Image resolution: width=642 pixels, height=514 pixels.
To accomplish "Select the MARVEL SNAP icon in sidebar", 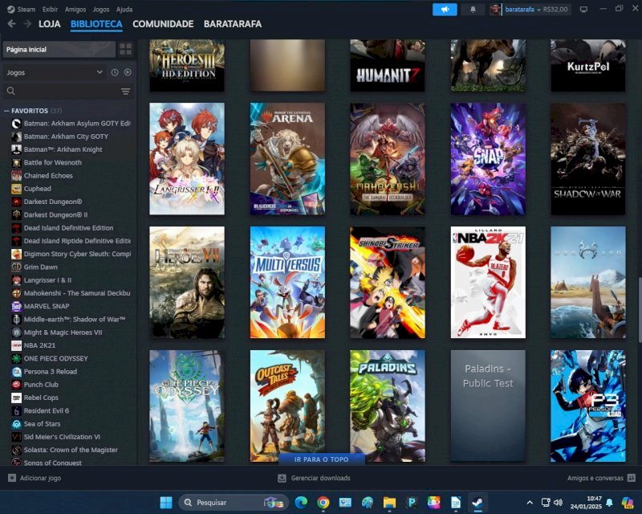I will (16, 306).
